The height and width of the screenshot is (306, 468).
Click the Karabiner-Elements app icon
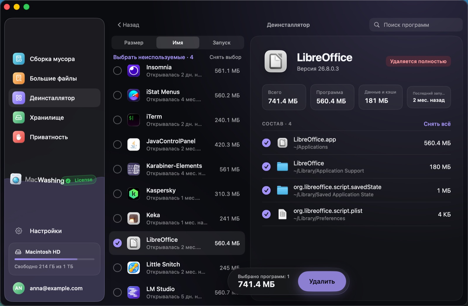[134, 169]
